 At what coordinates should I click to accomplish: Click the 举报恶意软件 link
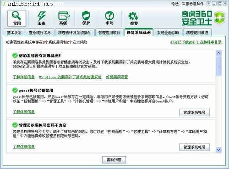[x=193, y=4]
